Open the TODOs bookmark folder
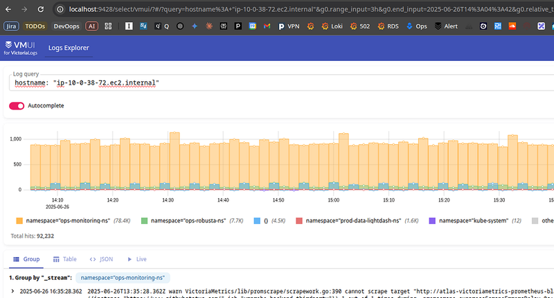This screenshot has height=298, width=554. [35, 26]
